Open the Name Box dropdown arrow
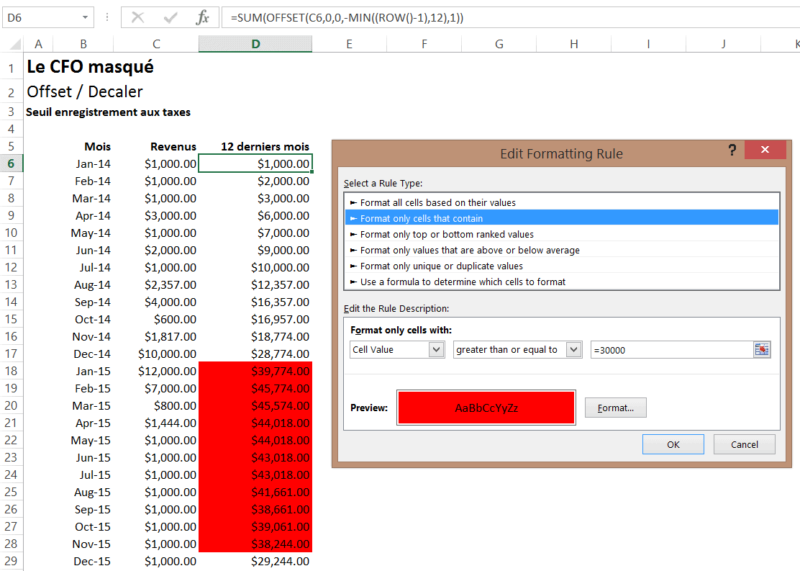 (x=86, y=18)
